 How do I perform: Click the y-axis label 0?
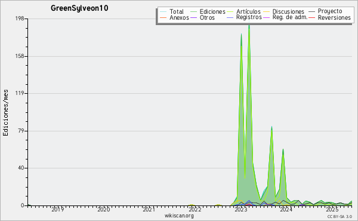click(23, 205)
